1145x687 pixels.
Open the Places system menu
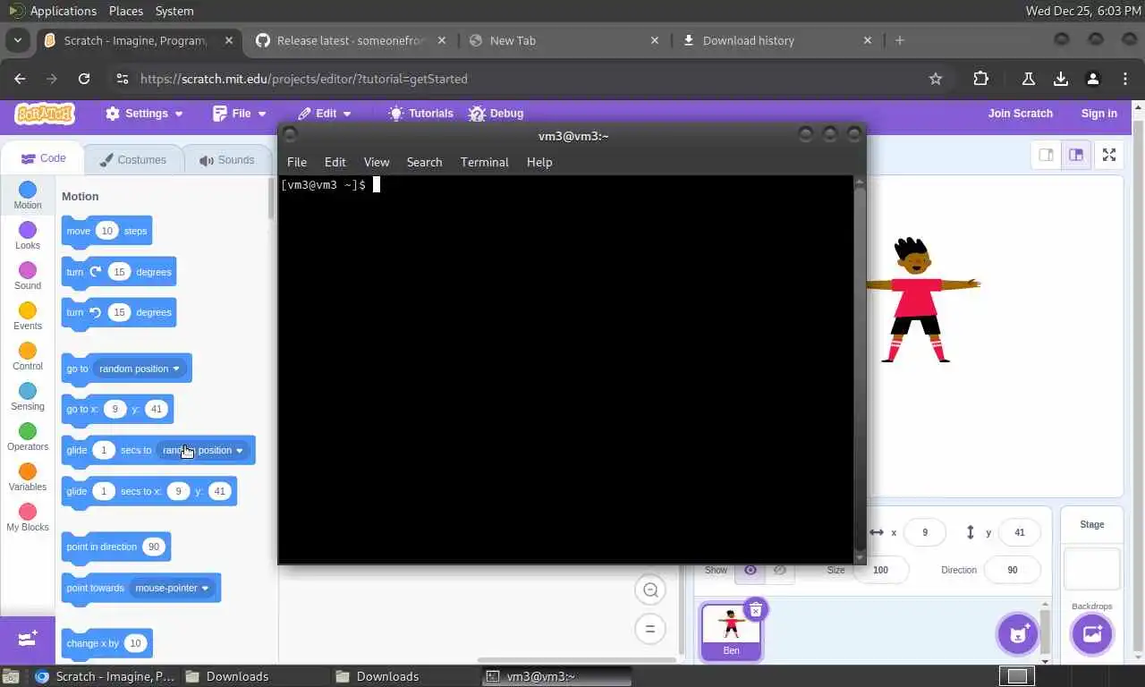126,11
